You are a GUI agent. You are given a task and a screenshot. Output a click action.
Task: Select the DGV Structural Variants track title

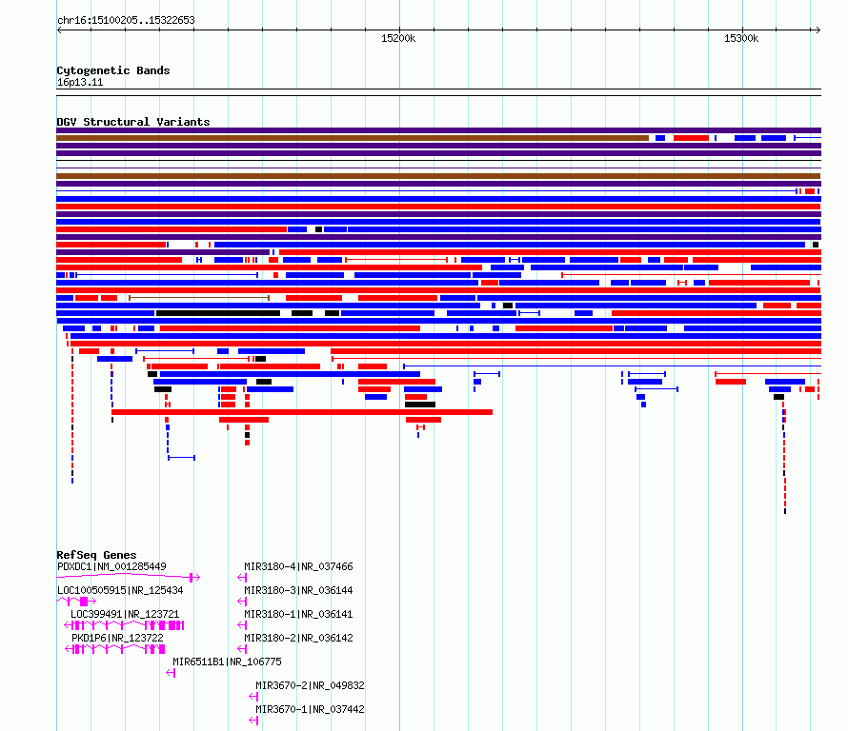pos(133,122)
